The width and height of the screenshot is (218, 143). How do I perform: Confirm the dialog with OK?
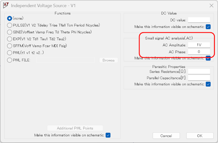[x=200, y=136]
